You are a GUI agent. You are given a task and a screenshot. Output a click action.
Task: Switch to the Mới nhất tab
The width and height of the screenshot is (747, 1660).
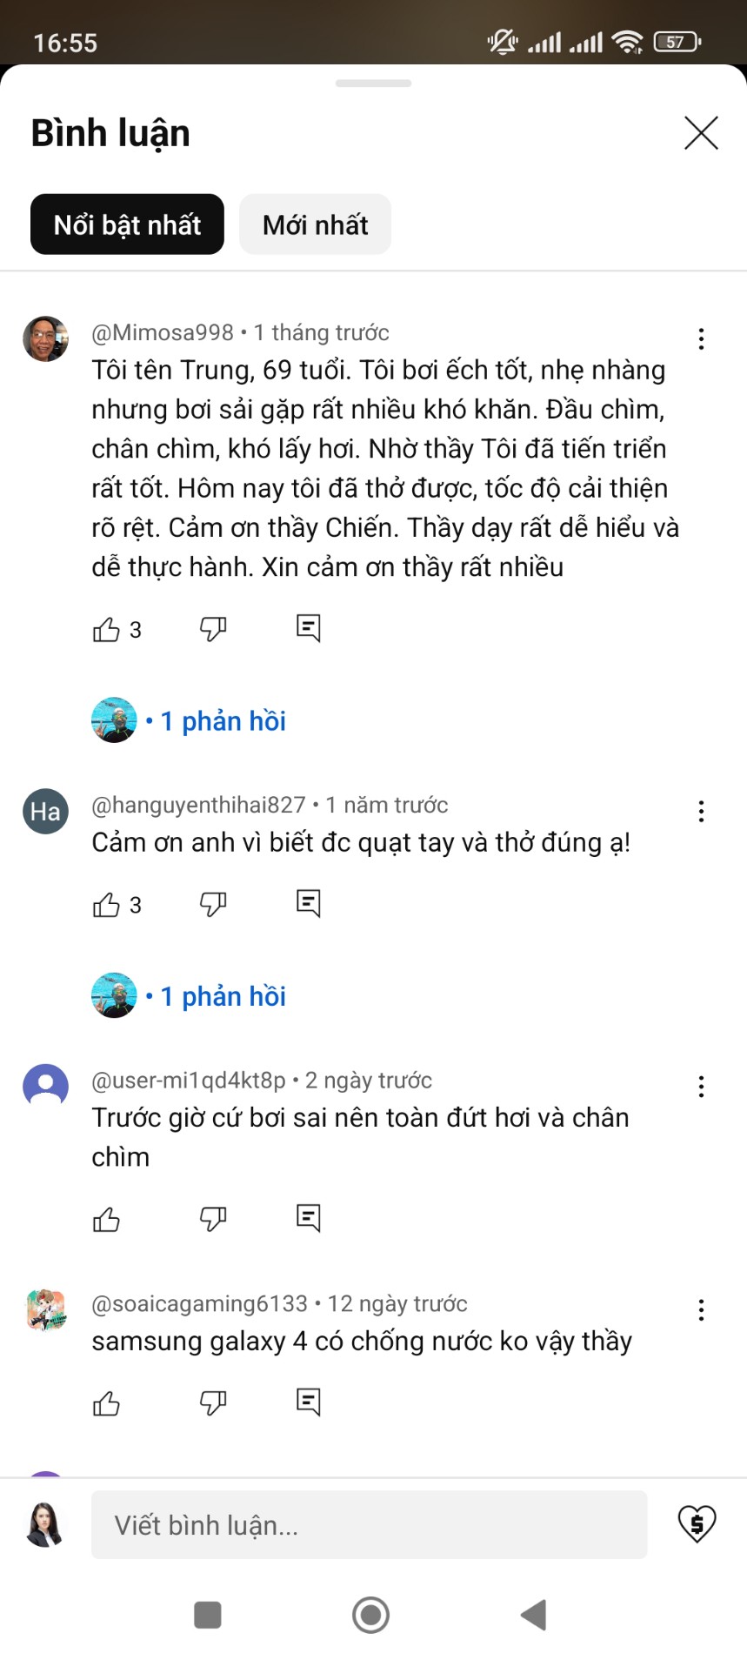click(315, 225)
